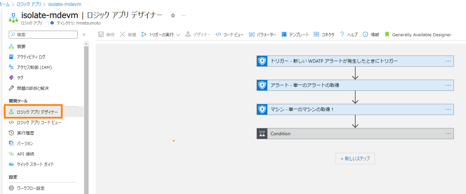
Task: Expand the トリガー WDATP アラート step
Action: (x=355, y=61)
